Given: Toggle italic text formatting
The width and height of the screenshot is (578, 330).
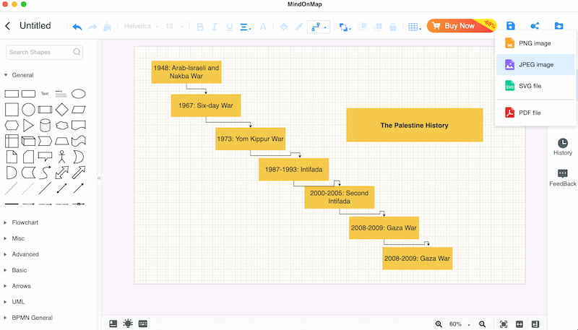Looking at the screenshot, I should tap(215, 27).
